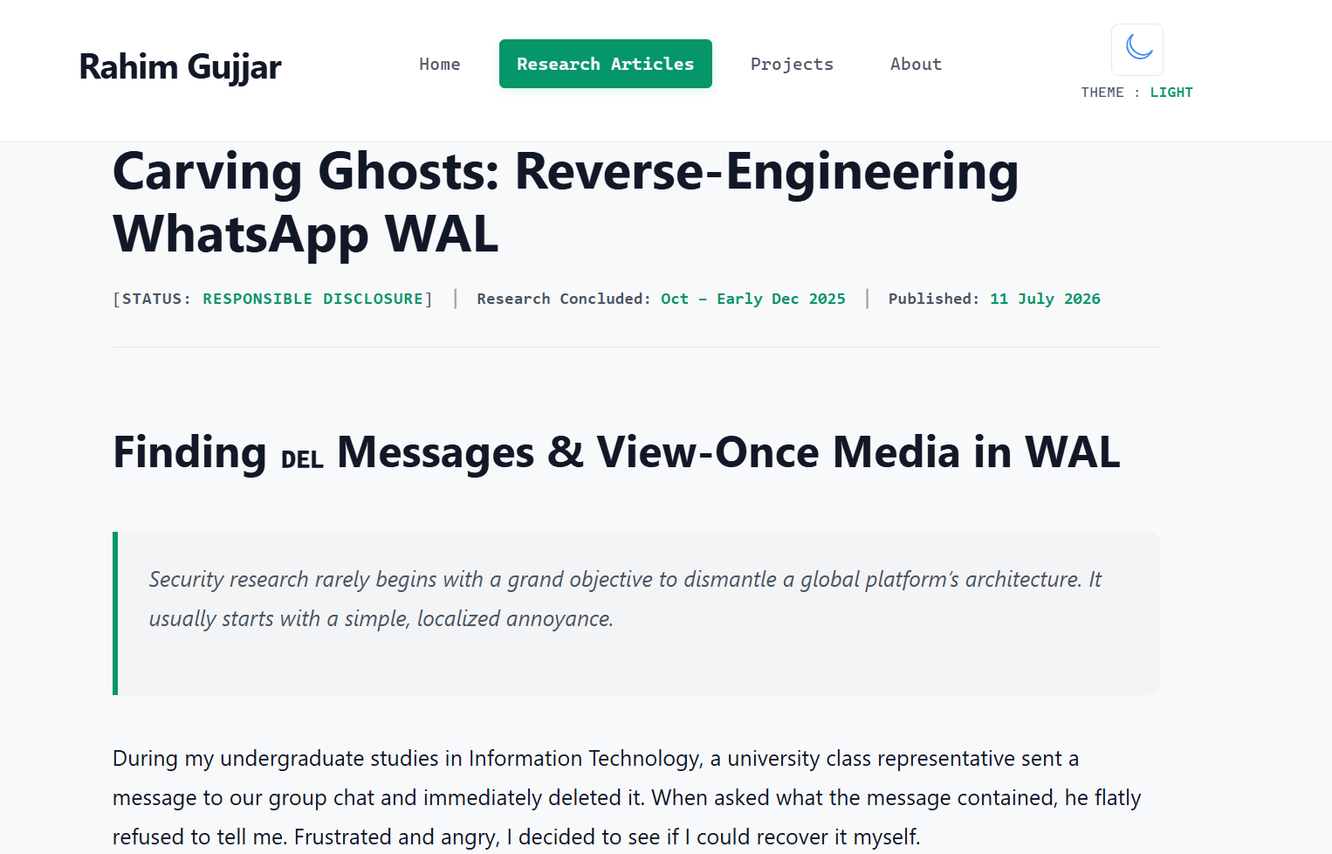Image resolution: width=1332 pixels, height=854 pixels.
Task: Click the Oct – Early Dec 2025 date
Action: (753, 299)
